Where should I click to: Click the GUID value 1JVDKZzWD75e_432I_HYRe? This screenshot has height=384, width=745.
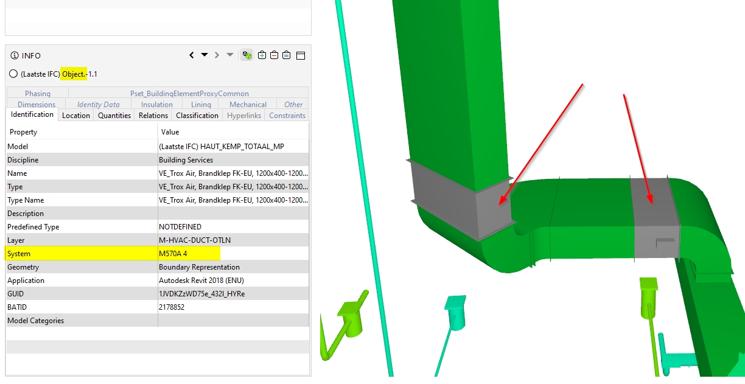tap(201, 294)
